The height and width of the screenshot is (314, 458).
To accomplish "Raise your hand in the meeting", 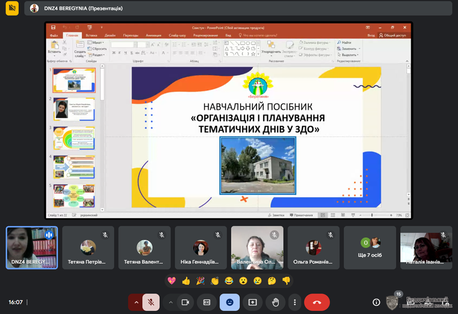I will [276, 302].
